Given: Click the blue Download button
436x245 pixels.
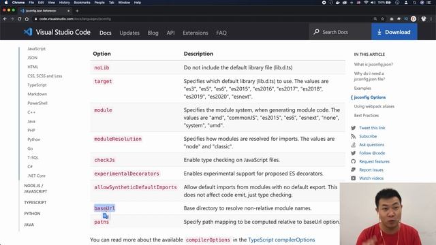Looking at the screenshot, I should (x=394, y=32).
